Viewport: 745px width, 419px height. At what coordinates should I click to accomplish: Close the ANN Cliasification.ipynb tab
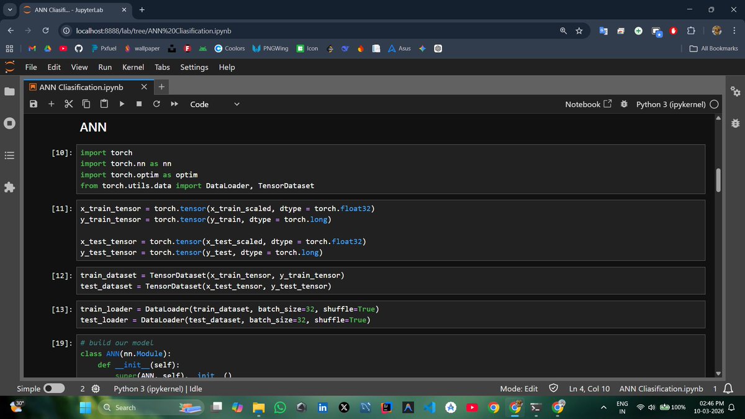tap(144, 88)
